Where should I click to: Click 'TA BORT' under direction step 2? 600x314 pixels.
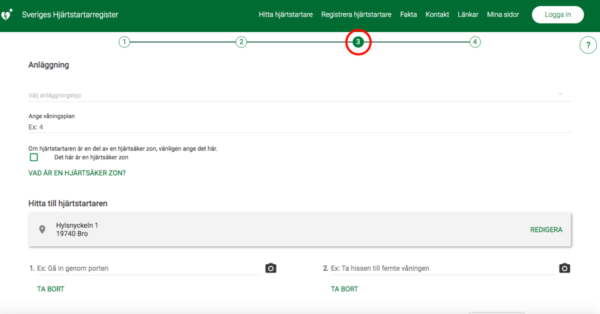[345, 289]
